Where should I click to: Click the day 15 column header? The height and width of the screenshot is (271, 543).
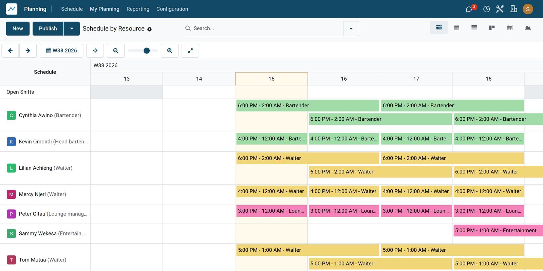[271, 79]
